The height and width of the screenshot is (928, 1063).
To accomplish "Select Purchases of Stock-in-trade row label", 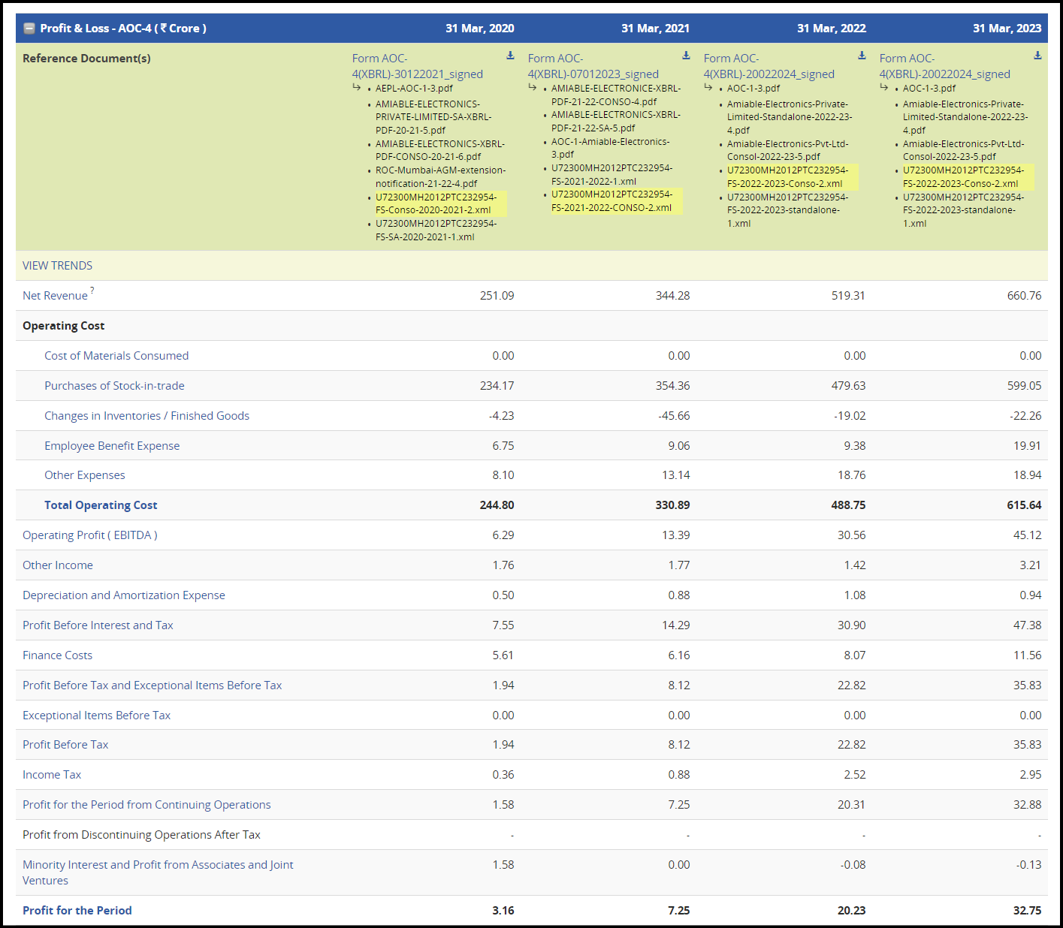I will [x=114, y=386].
